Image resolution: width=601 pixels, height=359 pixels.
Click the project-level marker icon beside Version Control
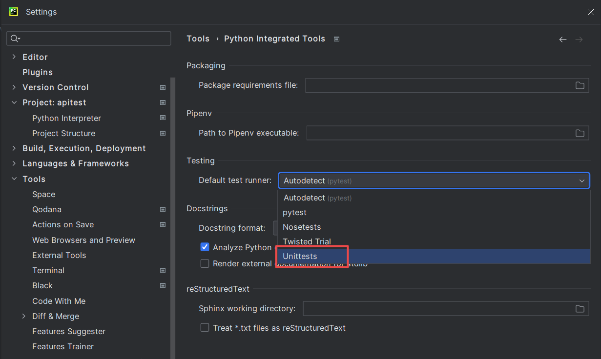pyautogui.click(x=163, y=87)
